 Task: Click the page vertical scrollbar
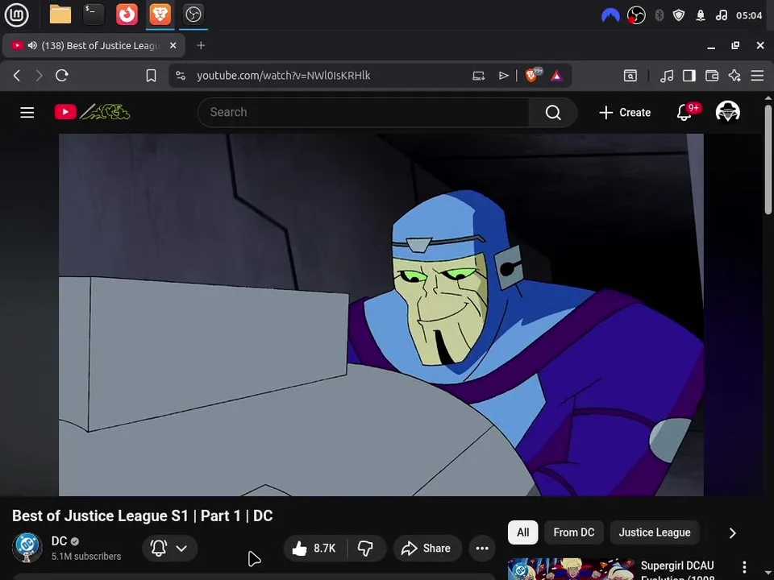(x=768, y=159)
